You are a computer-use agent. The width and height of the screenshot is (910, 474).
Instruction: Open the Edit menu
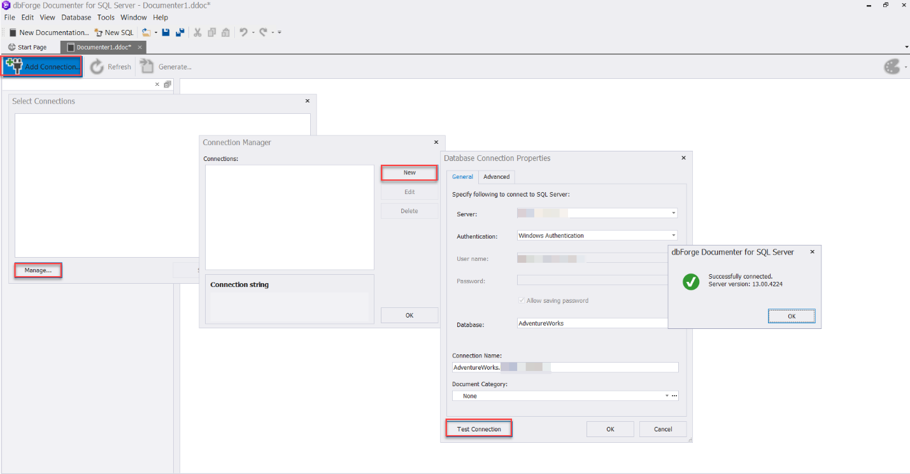(27, 17)
